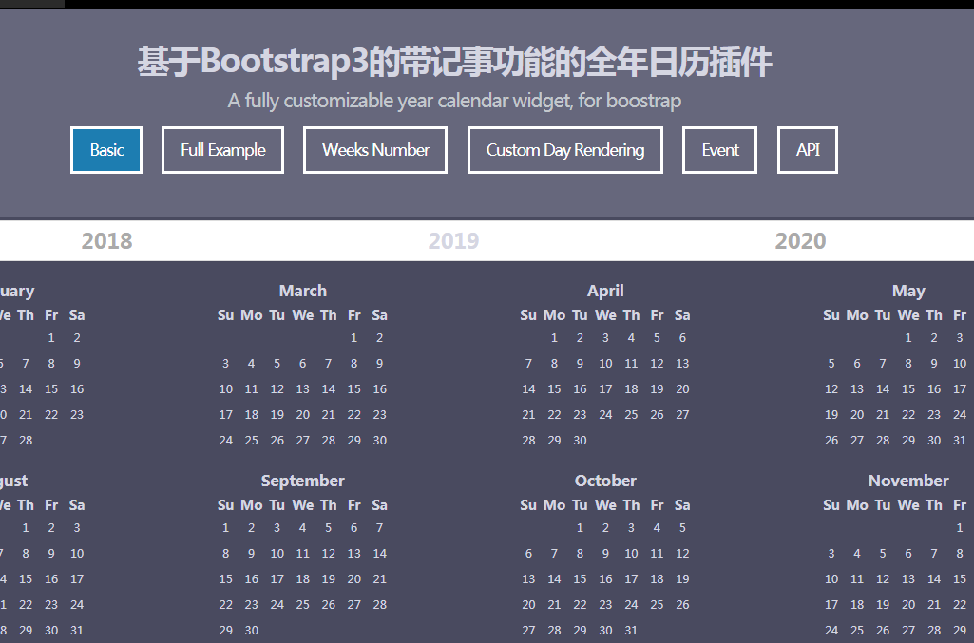
Task: Select February 14 in calendar
Action: click(26, 389)
